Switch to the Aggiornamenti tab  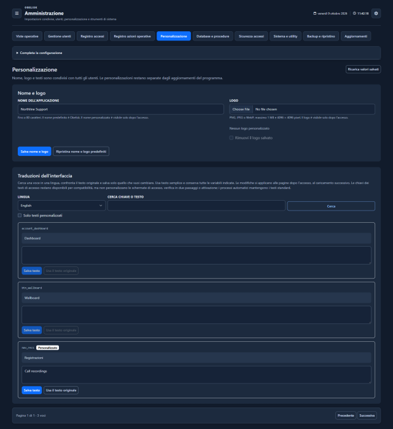click(356, 36)
